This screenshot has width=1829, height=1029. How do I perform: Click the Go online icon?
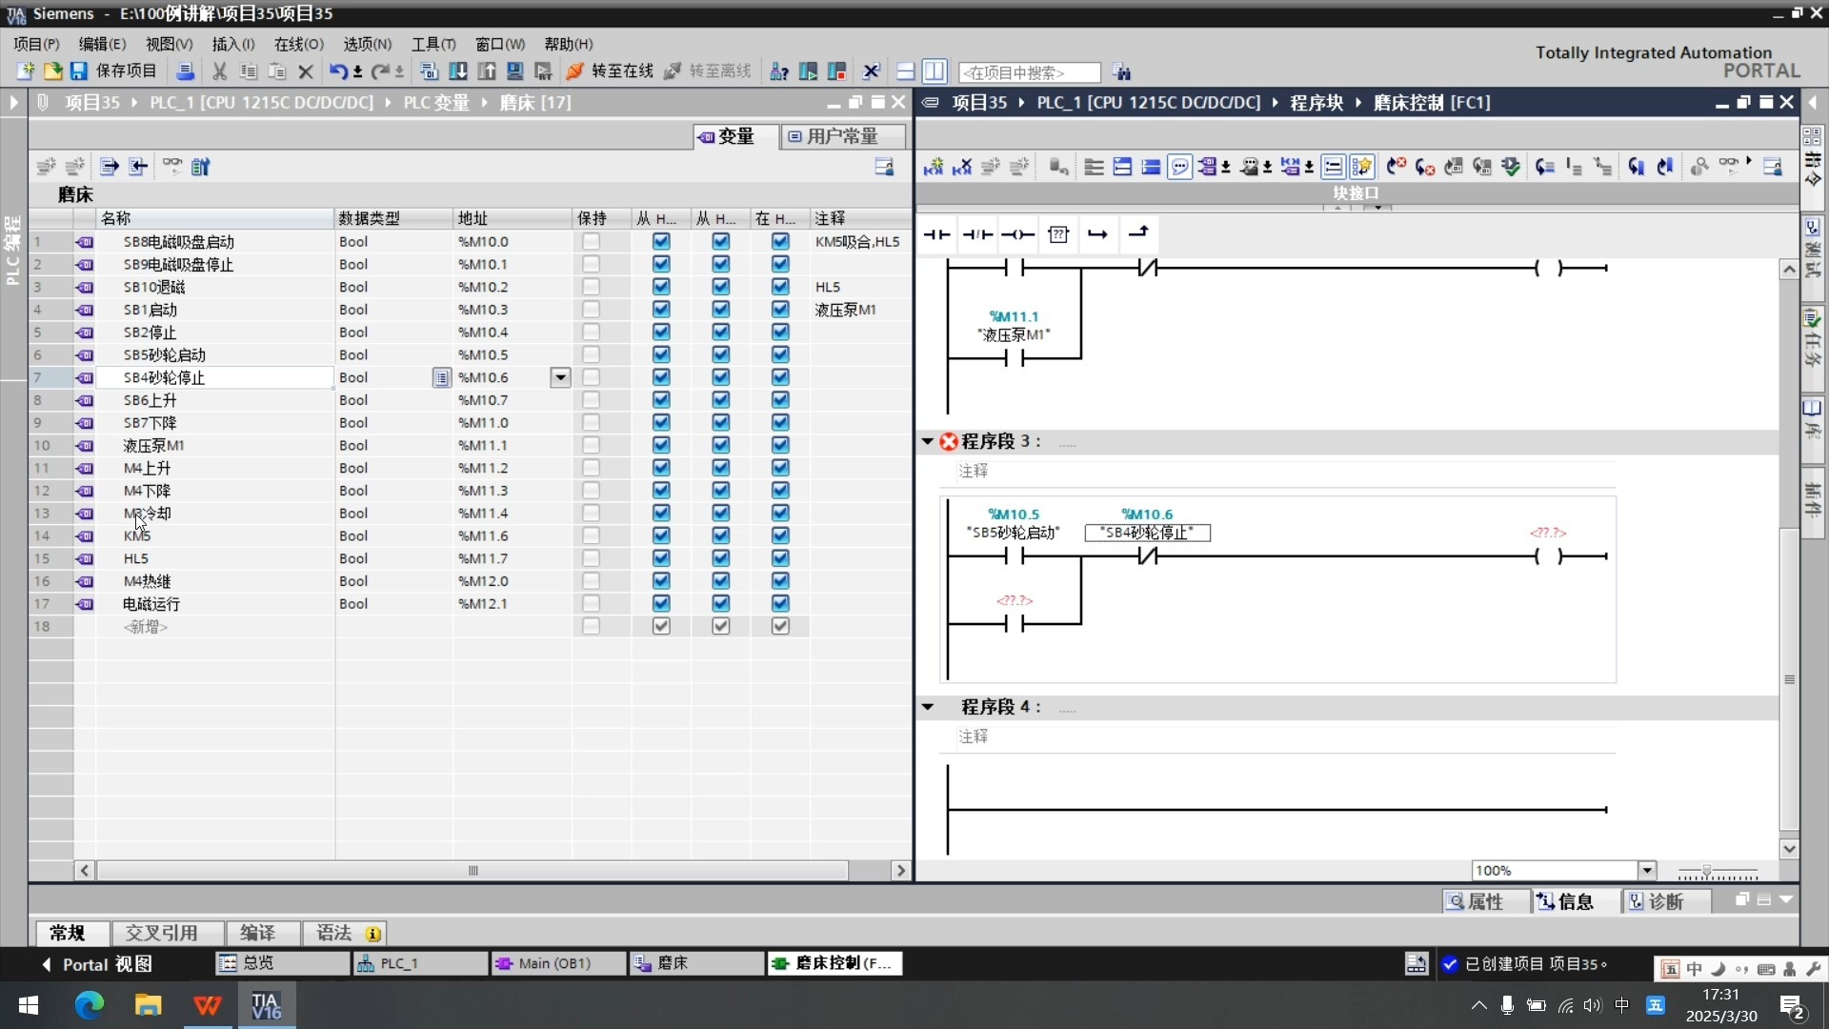click(x=575, y=71)
